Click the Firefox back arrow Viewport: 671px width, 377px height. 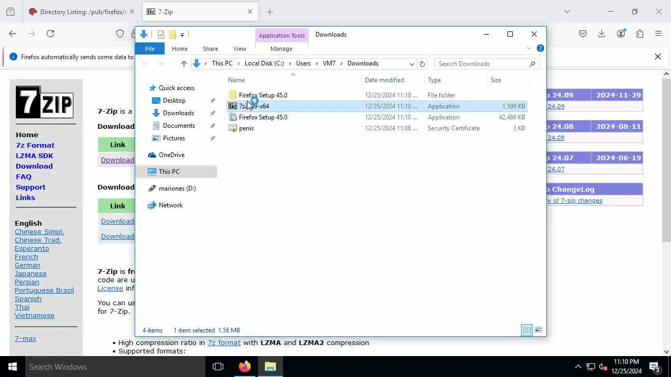13,34
